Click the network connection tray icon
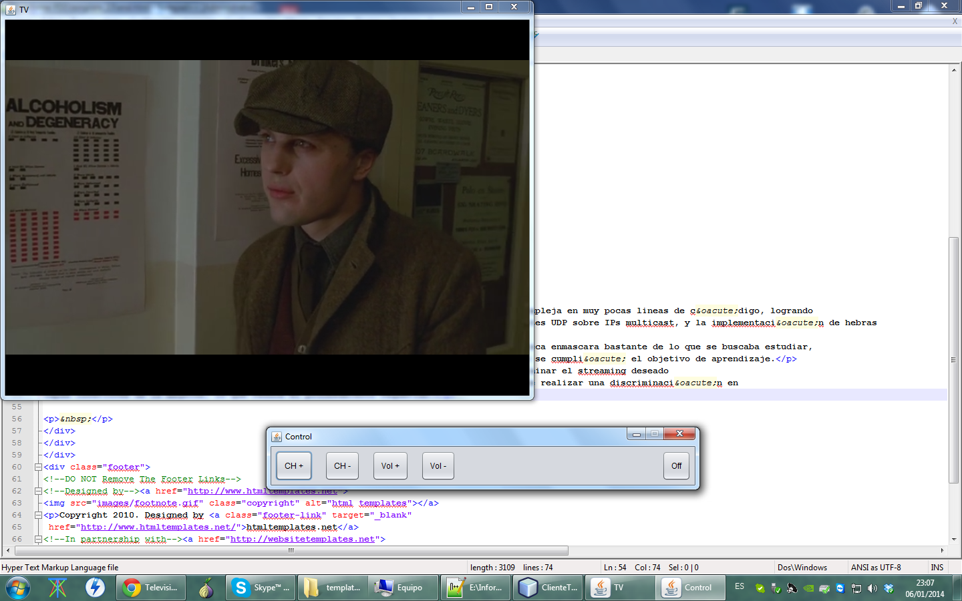This screenshot has width=962, height=601. click(856, 588)
